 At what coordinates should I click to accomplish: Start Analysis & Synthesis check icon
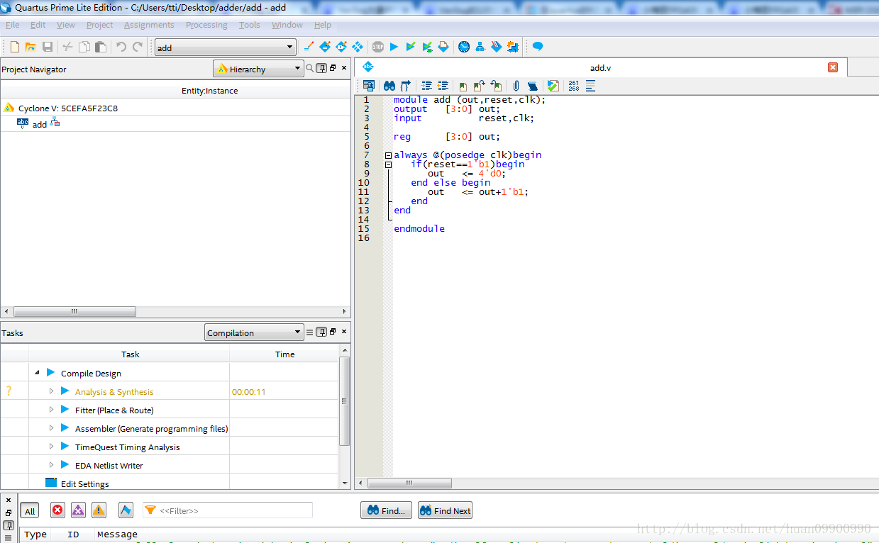pos(411,47)
